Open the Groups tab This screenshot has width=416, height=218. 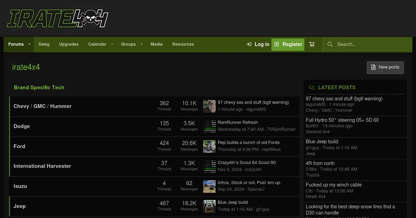coord(128,44)
